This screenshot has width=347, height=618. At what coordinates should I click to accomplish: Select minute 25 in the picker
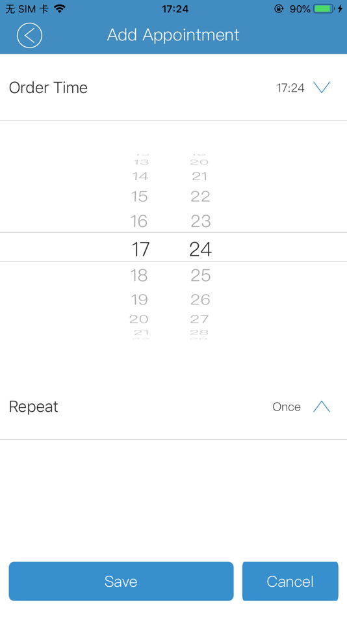coord(201,275)
